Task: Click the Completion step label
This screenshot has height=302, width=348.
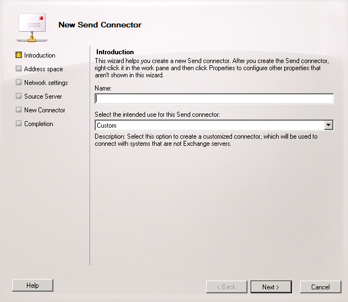Action: (38, 124)
